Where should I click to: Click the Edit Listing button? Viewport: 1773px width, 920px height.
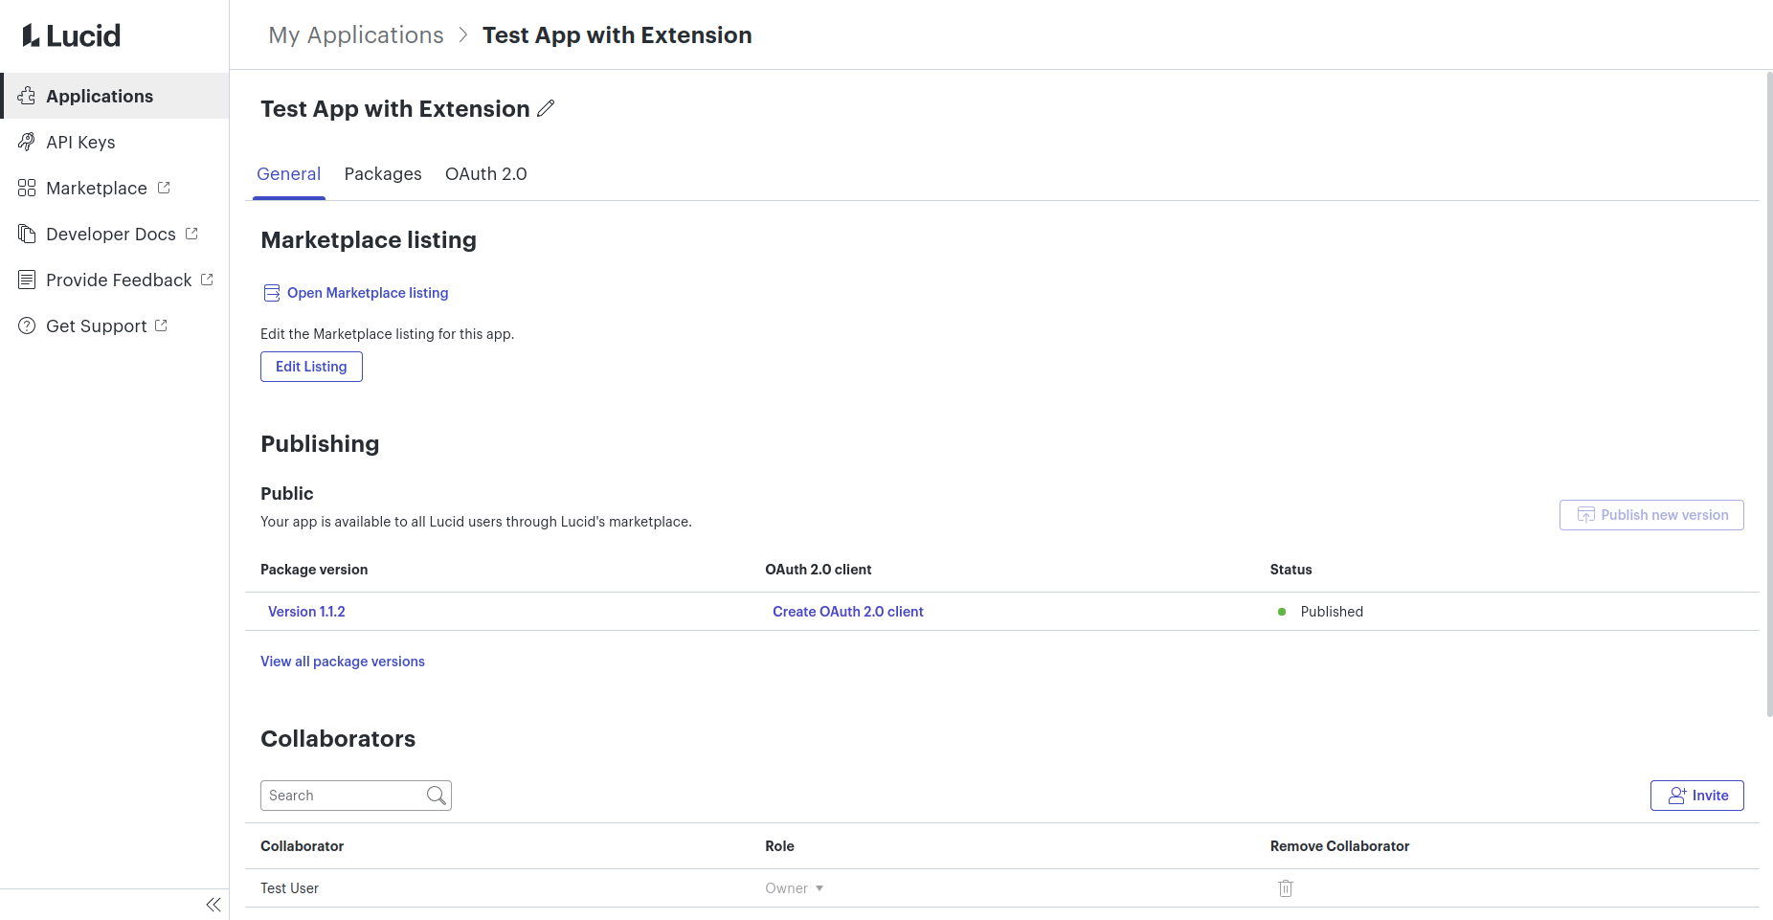pyautogui.click(x=311, y=367)
